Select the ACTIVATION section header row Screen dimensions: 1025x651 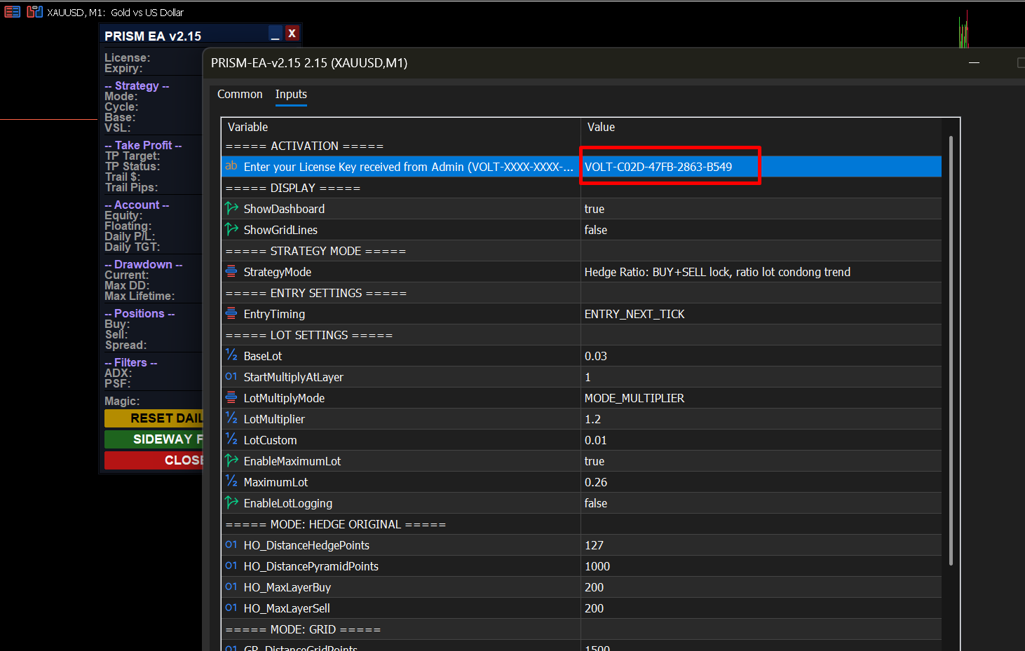[581, 146]
